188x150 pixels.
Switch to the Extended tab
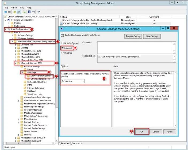(65, 143)
